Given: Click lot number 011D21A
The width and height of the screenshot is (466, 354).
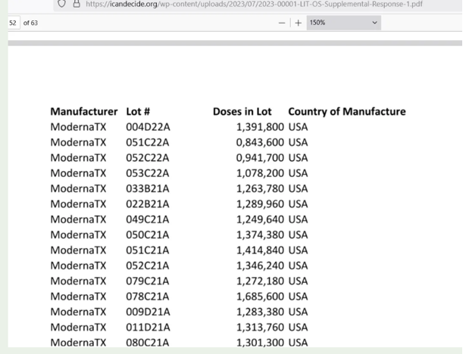Looking at the screenshot, I should click(148, 328).
